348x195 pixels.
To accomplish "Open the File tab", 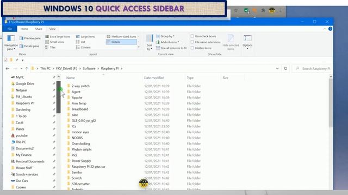I will coord(10,29).
